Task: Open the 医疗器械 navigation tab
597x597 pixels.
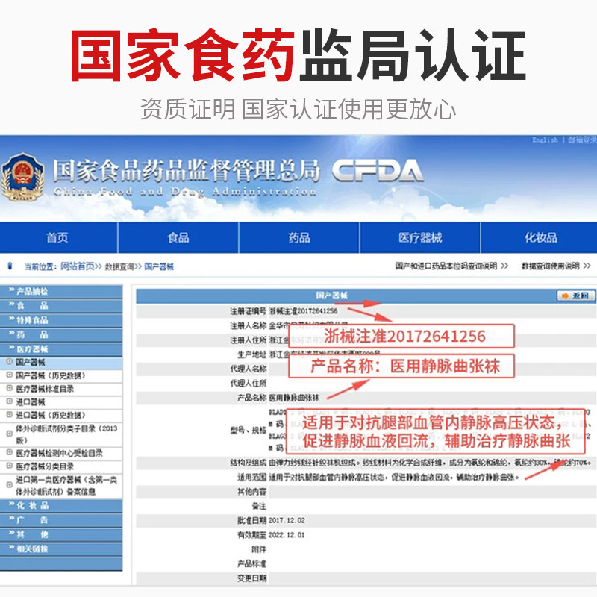Action: (x=420, y=237)
